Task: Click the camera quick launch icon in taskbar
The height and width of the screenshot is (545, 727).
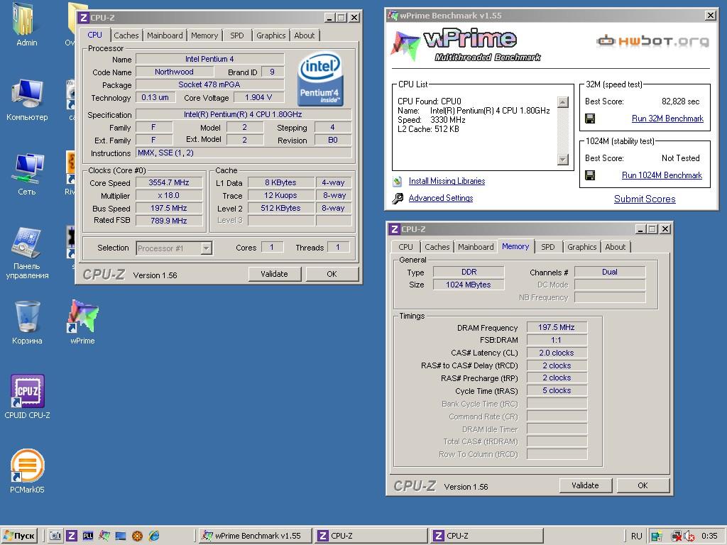Action: (x=55, y=536)
